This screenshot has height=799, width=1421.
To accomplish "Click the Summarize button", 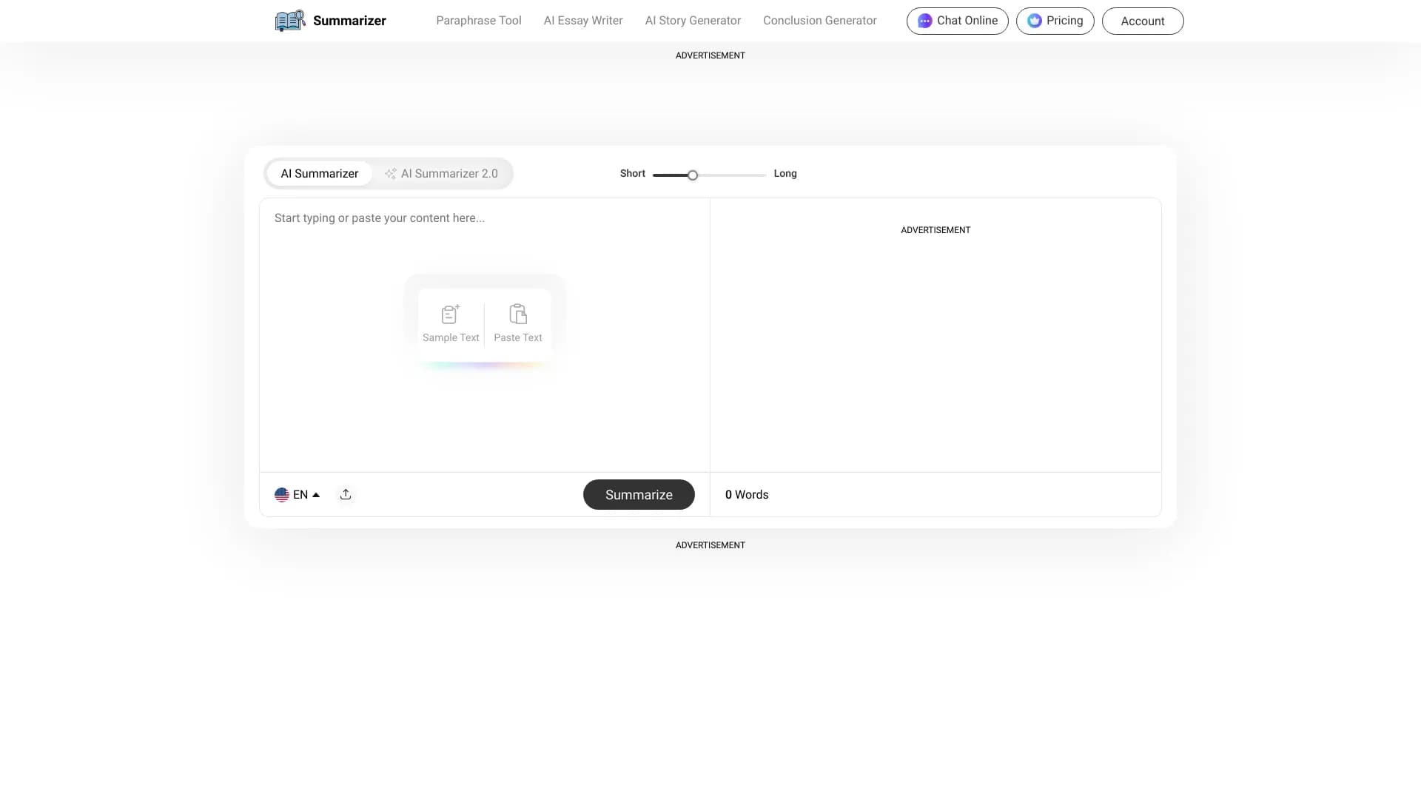I will [x=639, y=494].
